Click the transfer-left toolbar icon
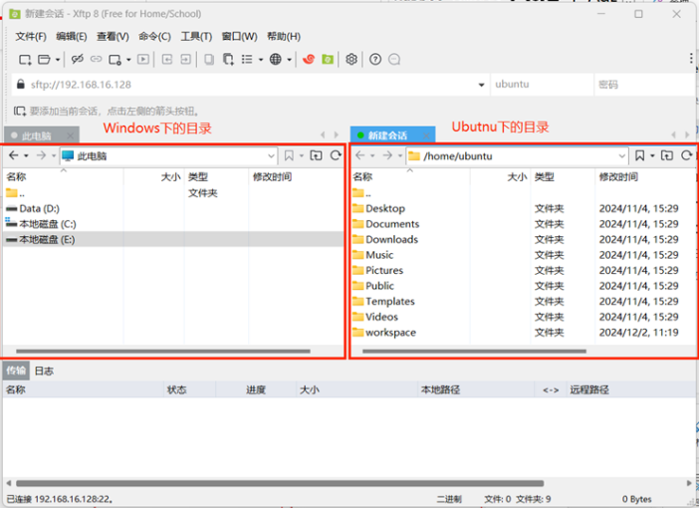 tap(167, 59)
